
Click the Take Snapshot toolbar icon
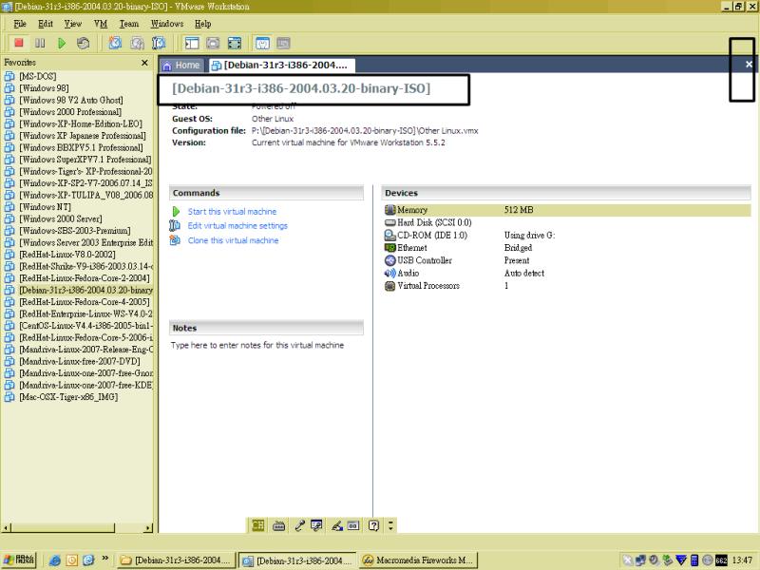point(115,43)
